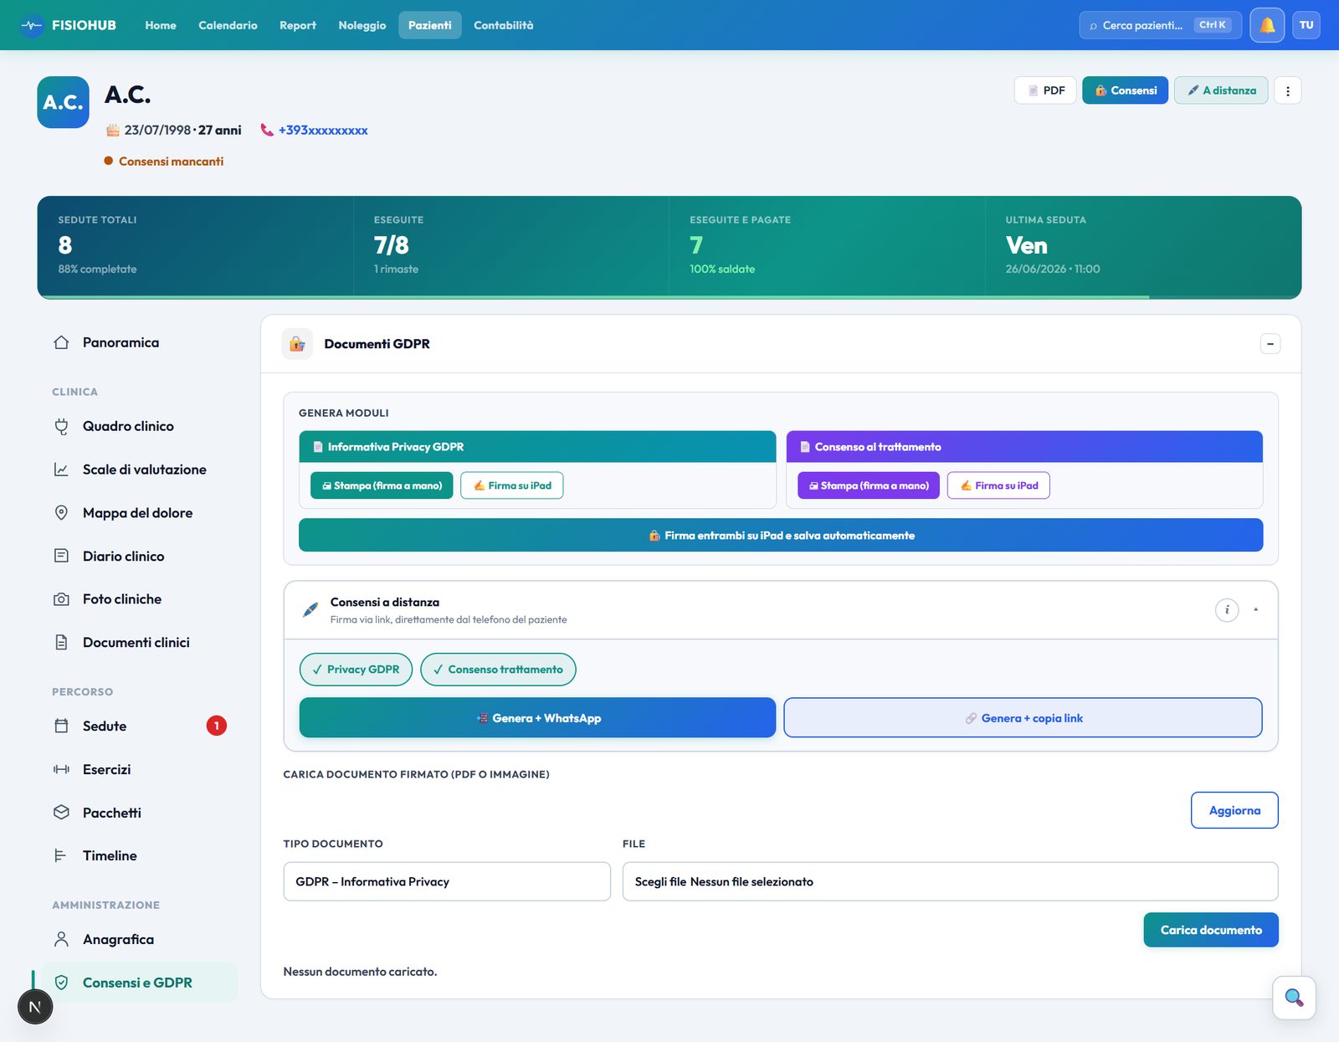Click the Carica documento button
Viewport: 1339px width, 1042px height.
pos(1211,930)
